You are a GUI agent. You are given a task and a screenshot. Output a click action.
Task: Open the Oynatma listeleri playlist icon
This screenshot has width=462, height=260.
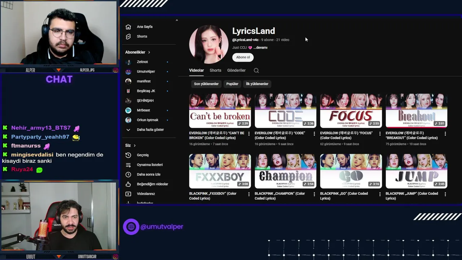(128, 165)
